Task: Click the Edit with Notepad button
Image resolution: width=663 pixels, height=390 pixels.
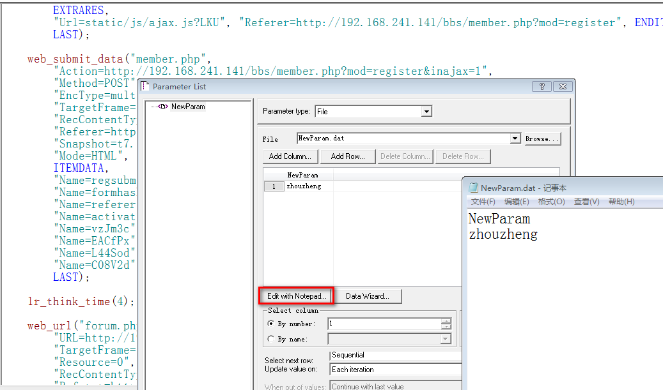Action: coord(296,296)
